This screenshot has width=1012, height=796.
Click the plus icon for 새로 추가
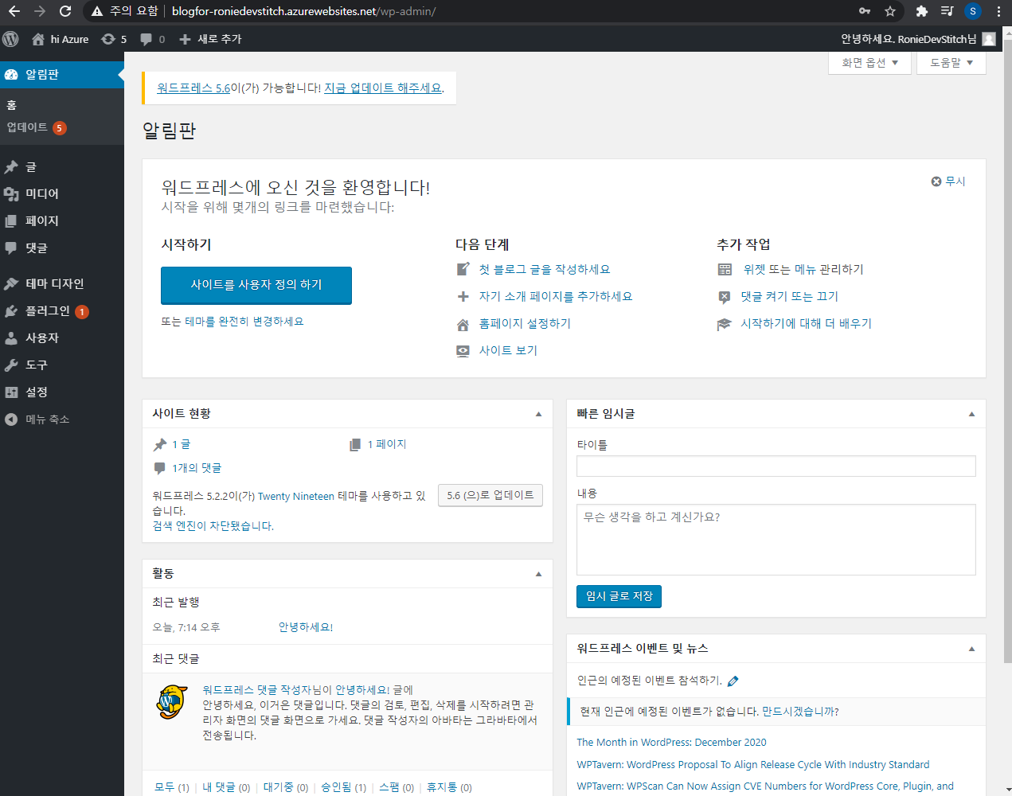pyautogui.click(x=185, y=39)
